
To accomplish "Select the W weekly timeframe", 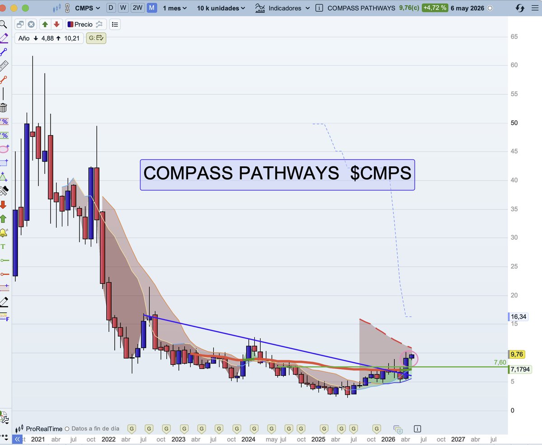I will click(123, 8).
